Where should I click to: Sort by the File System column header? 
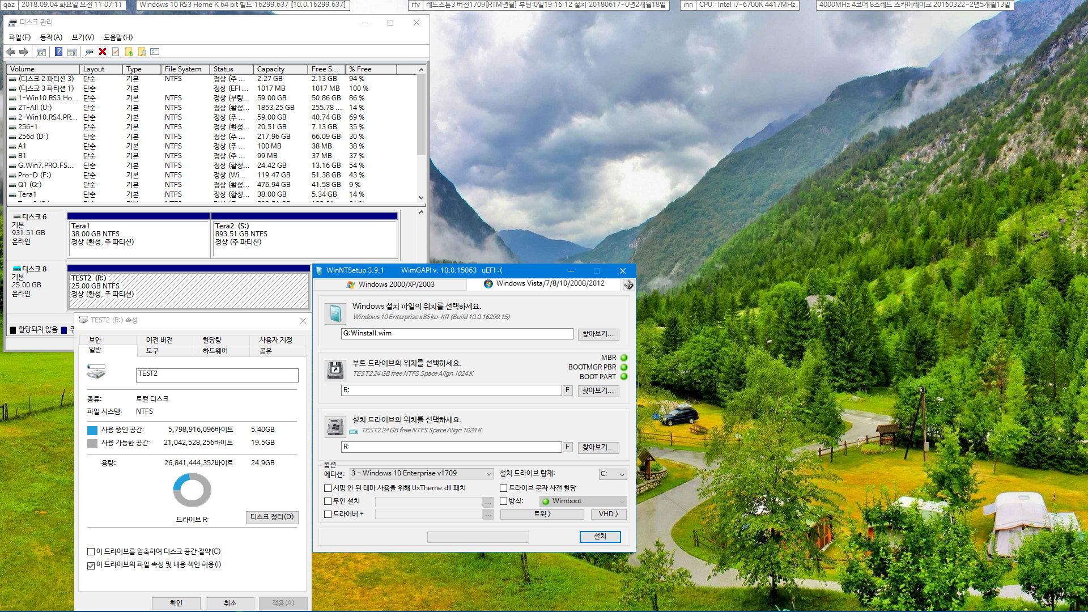(185, 69)
